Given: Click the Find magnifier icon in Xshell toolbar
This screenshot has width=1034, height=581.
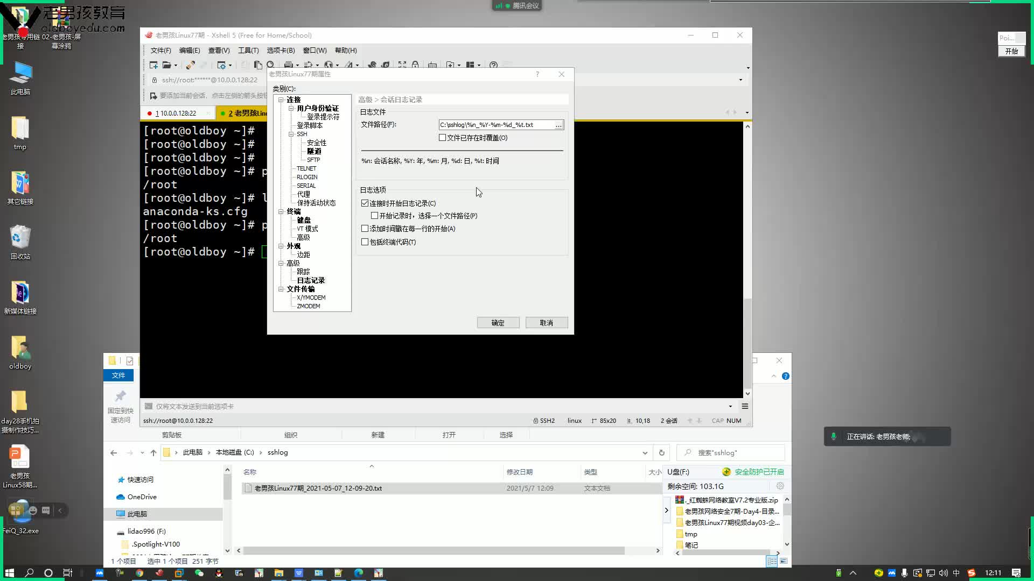Looking at the screenshot, I should [270, 65].
